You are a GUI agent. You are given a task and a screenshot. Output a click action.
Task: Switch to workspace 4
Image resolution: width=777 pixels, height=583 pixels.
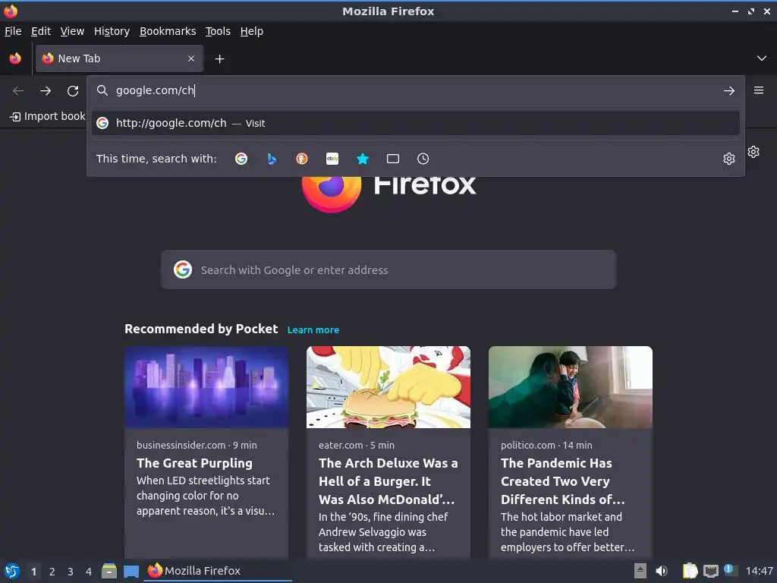(89, 572)
